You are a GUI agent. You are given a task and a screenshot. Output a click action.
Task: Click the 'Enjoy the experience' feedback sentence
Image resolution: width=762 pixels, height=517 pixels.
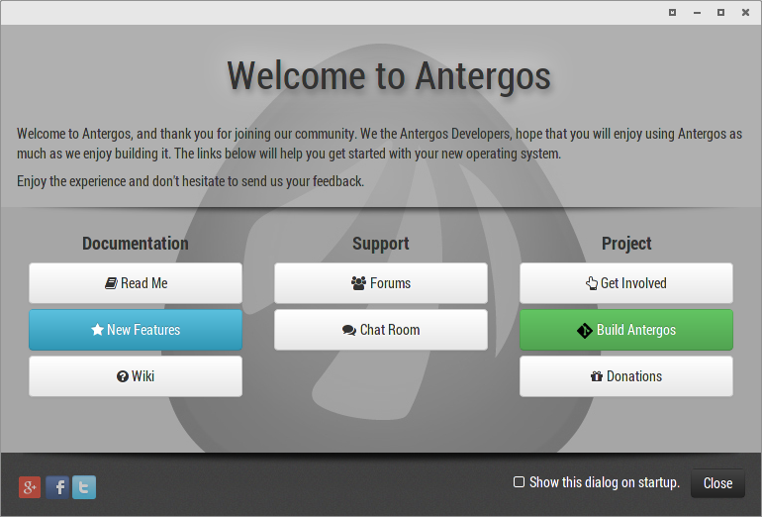(190, 181)
